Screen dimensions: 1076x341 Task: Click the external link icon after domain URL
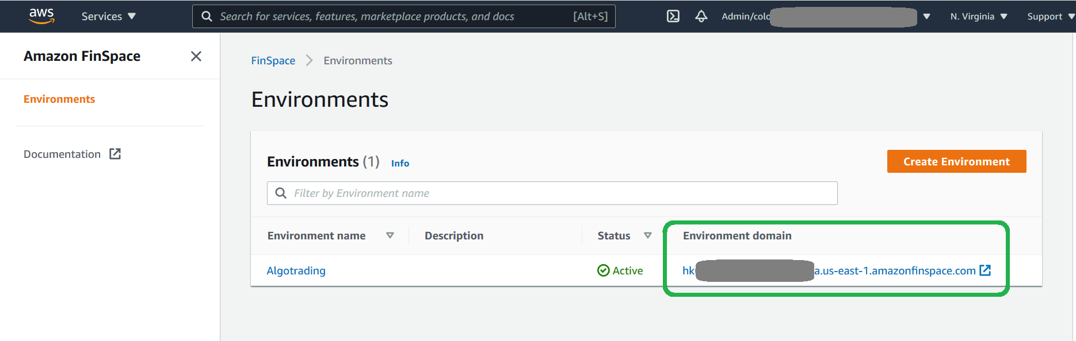coord(985,270)
